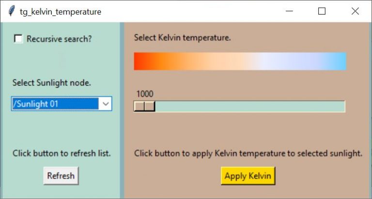The height and width of the screenshot is (199, 372).
Task: Click the blue end of the gradient bar
Action: tap(337, 61)
